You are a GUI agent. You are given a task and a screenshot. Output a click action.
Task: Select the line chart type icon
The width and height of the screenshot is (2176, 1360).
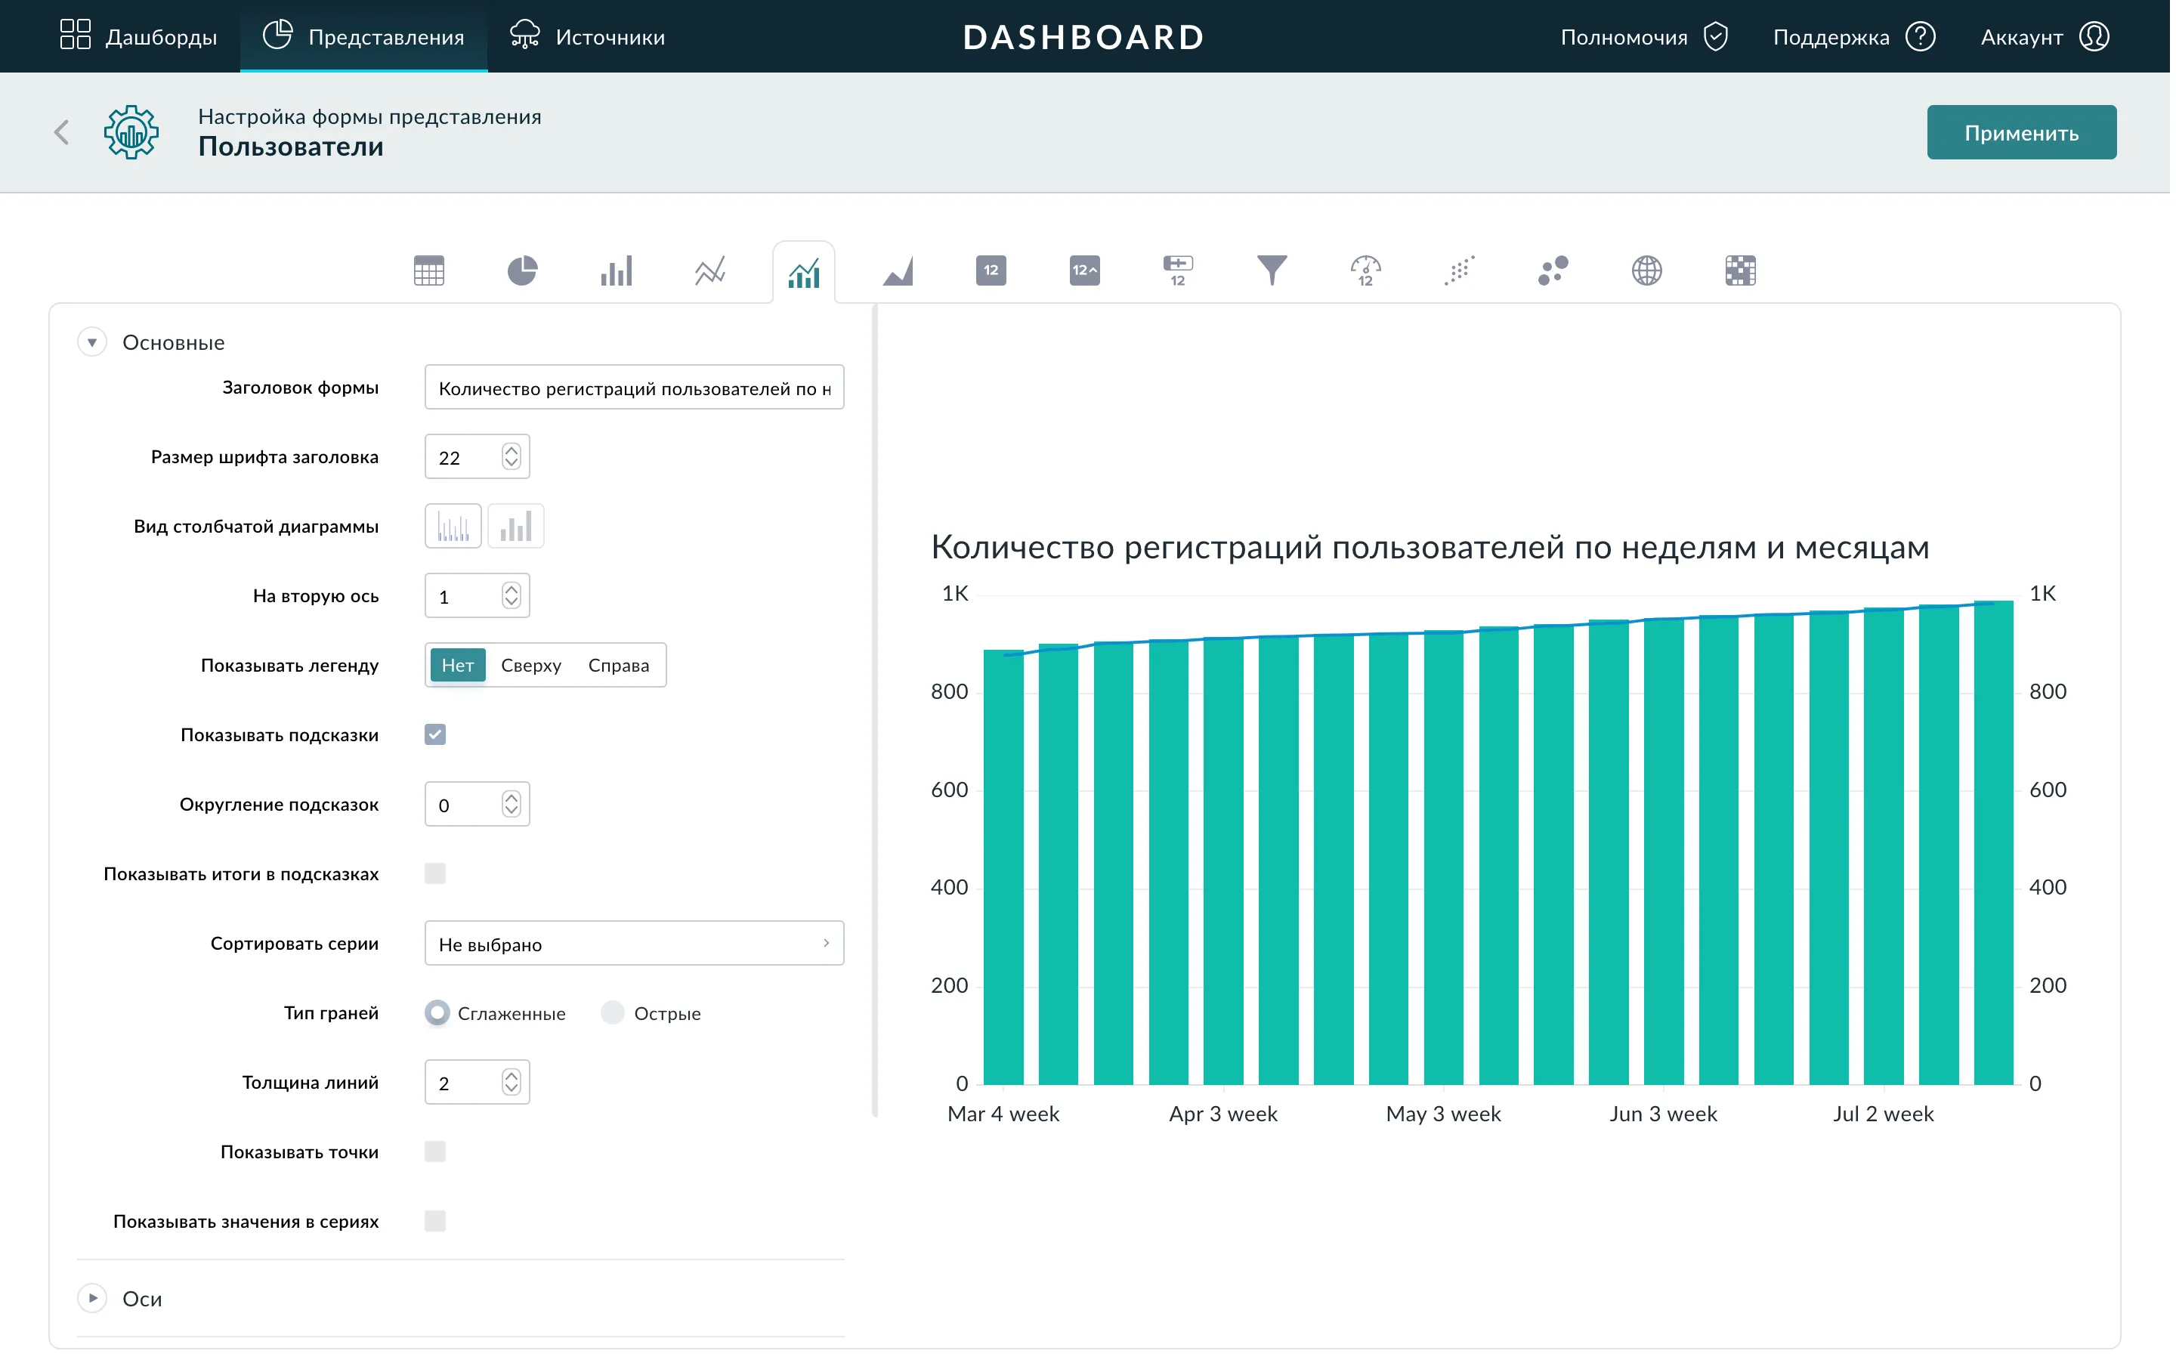(x=710, y=270)
